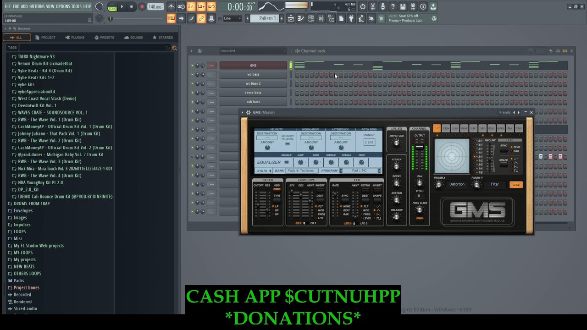
Task: Select the sub bass channel button
Action: click(x=253, y=102)
